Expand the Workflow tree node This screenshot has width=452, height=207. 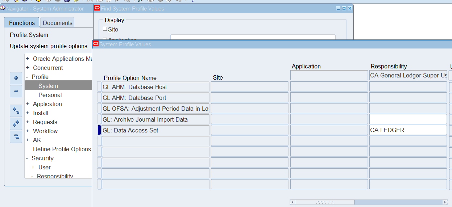click(x=28, y=131)
